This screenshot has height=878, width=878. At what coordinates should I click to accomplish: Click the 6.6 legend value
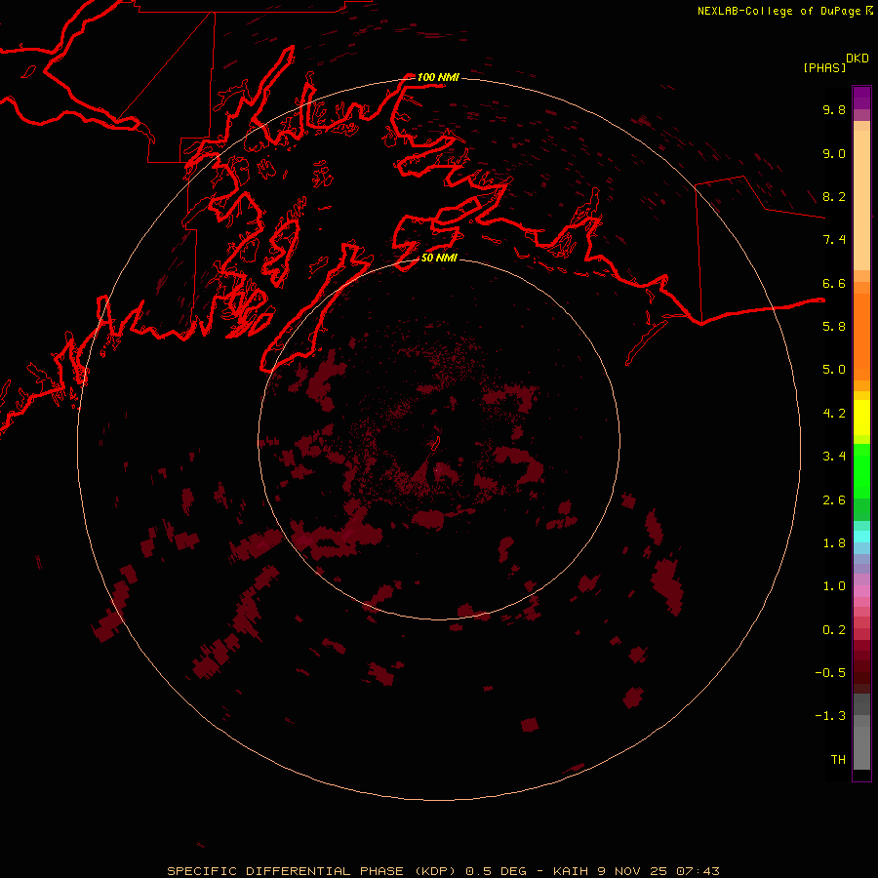[x=834, y=283]
